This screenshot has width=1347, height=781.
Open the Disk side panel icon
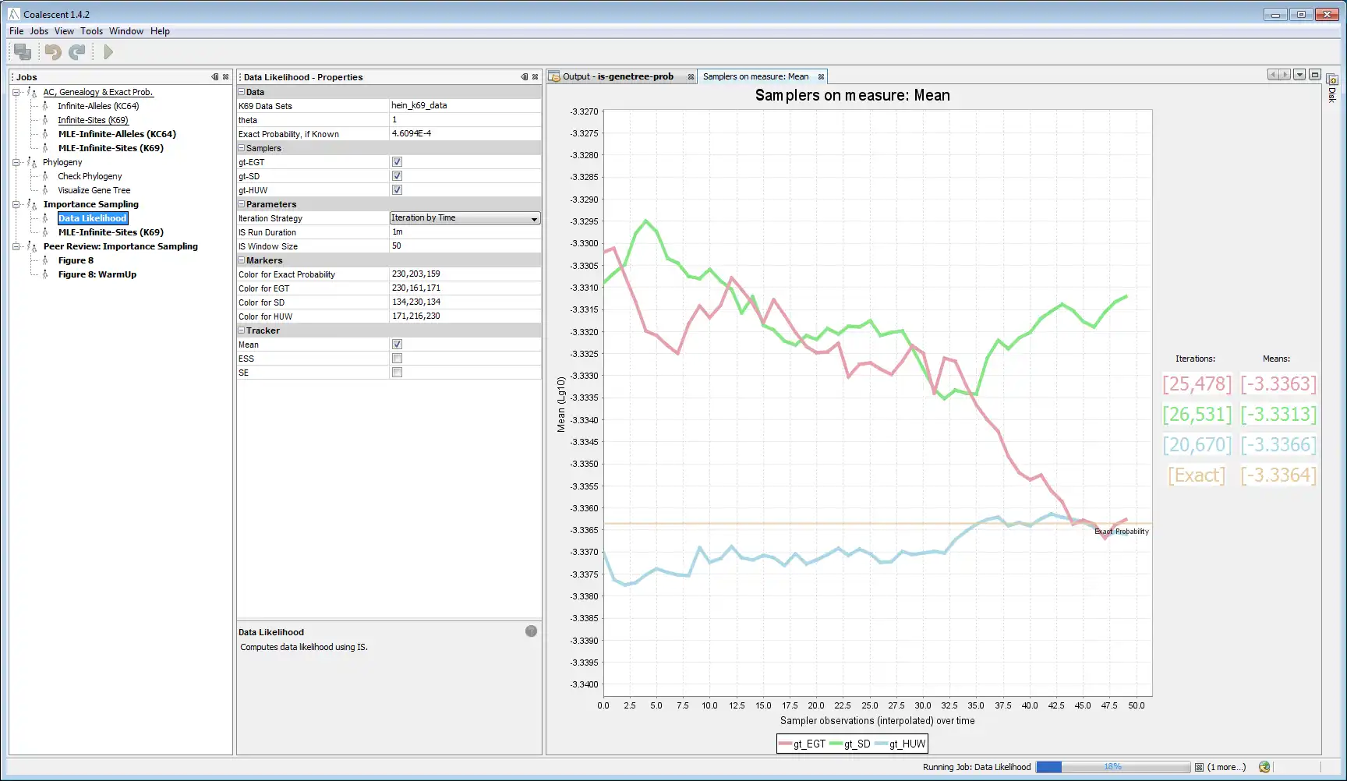point(1332,81)
